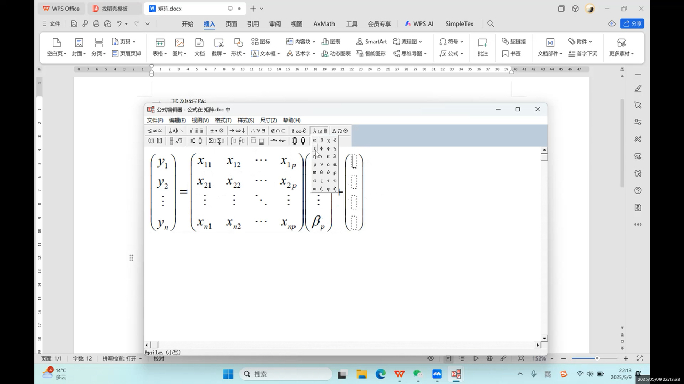Insert lowercase epsilon from Greek palette
The image size is (684, 384).
tap(314, 149)
